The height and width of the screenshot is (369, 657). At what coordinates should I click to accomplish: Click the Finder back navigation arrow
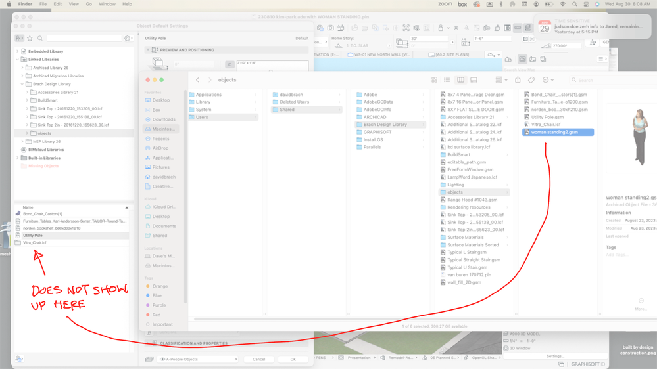(x=198, y=80)
